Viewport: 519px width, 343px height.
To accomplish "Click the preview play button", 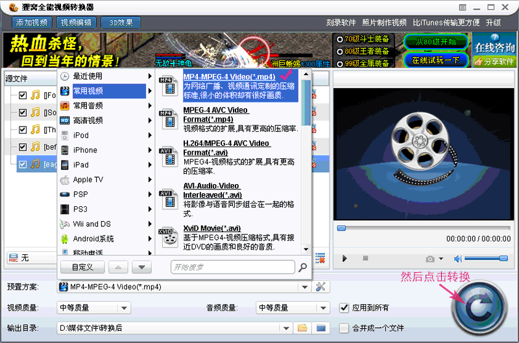I will tap(344, 258).
